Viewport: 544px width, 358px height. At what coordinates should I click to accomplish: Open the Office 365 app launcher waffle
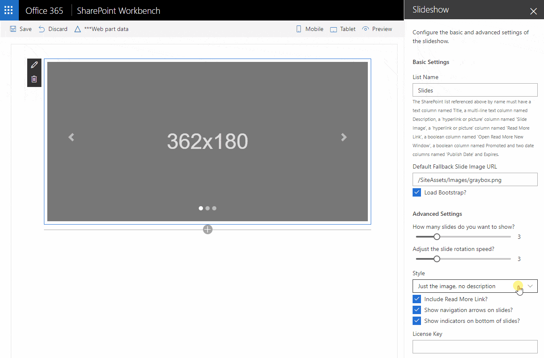[x=9, y=10]
